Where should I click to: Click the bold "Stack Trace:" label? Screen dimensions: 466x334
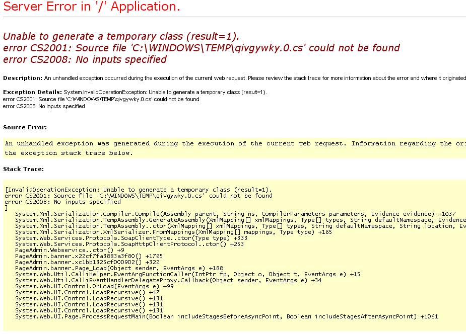point(23,169)
